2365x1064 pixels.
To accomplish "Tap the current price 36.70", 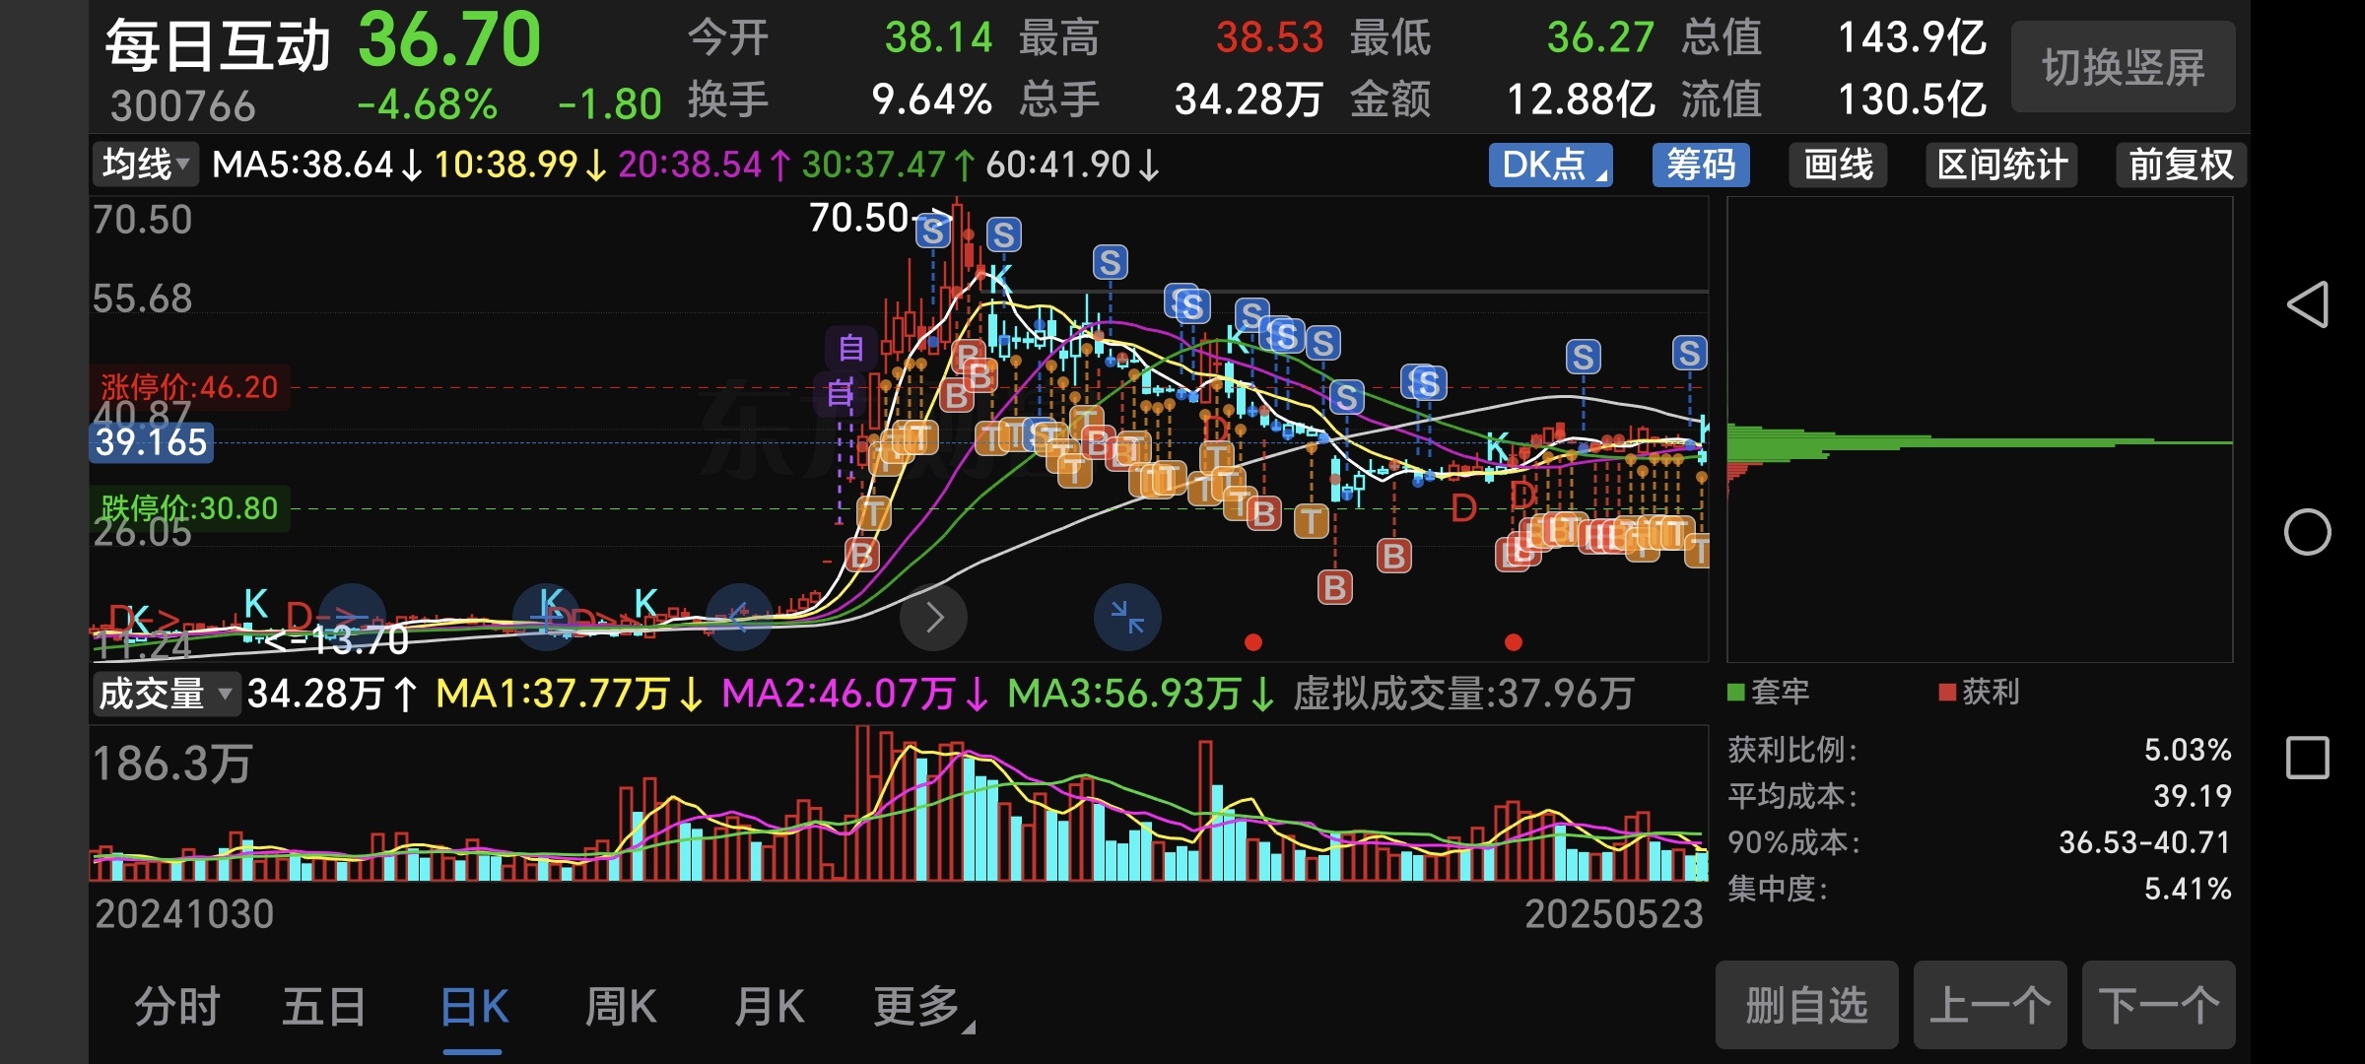I will 449,40.
